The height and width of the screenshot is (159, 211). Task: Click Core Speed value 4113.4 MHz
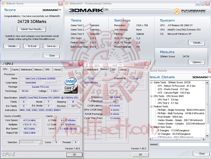point(30,121)
